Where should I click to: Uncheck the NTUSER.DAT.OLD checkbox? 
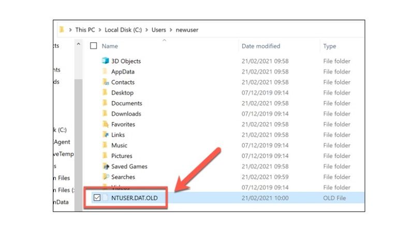pos(97,197)
